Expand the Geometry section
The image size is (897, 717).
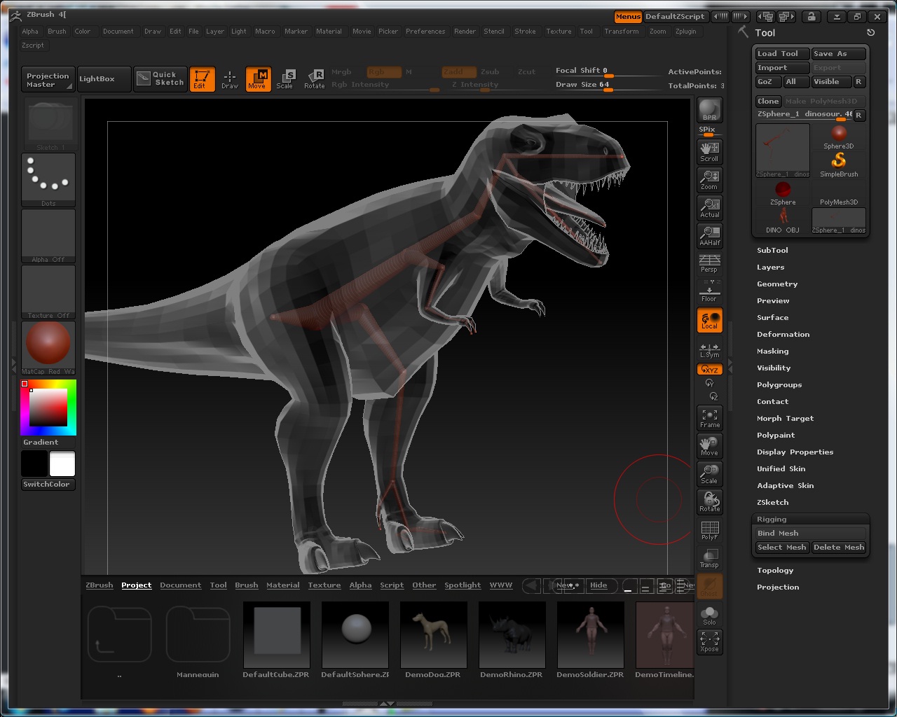point(777,284)
